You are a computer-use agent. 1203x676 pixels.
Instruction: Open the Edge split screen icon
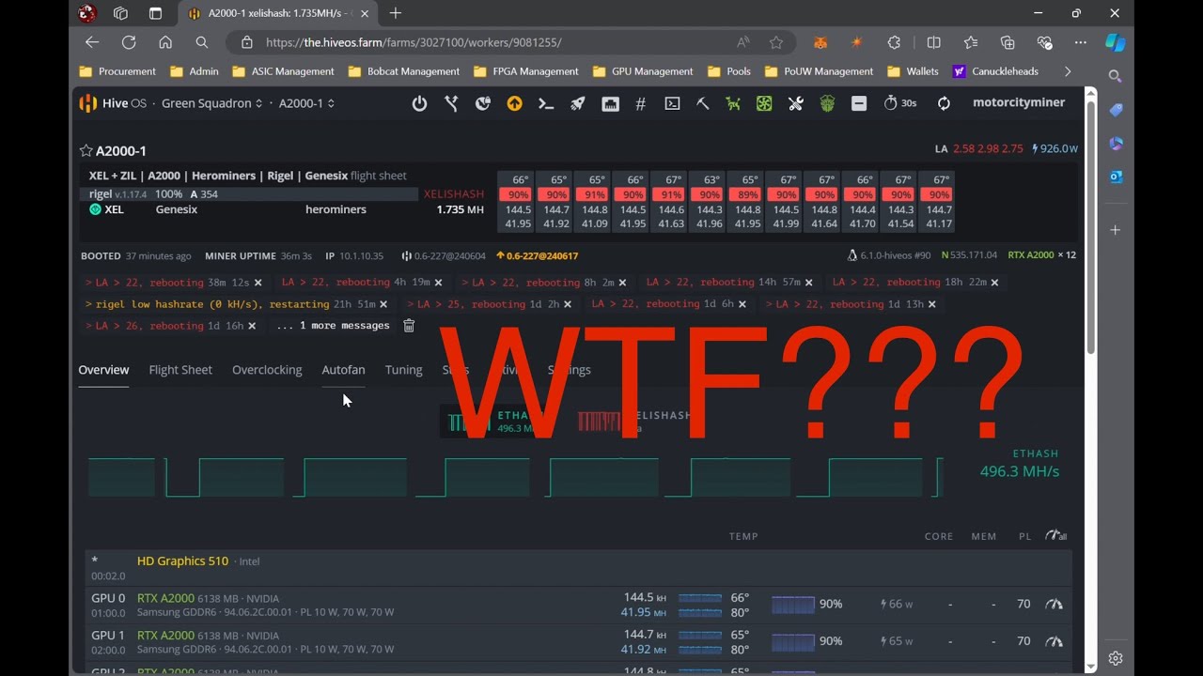[x=933, y=42]
